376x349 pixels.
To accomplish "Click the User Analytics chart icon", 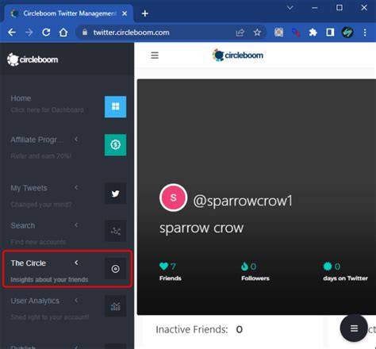I will [115, 306].
